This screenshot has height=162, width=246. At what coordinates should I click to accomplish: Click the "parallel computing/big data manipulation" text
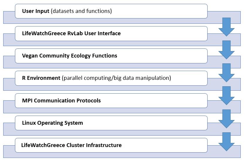(x=116, y=78)
